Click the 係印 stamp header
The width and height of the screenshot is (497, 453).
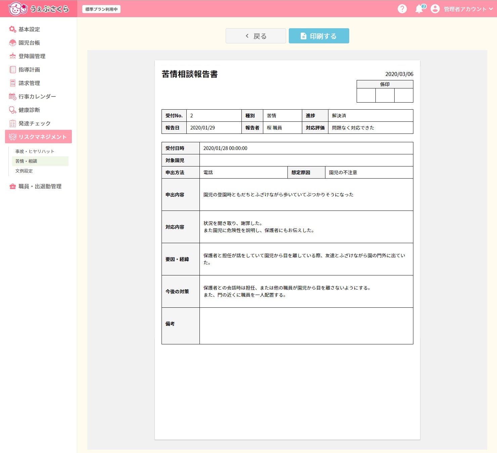(x=385, y=84)
